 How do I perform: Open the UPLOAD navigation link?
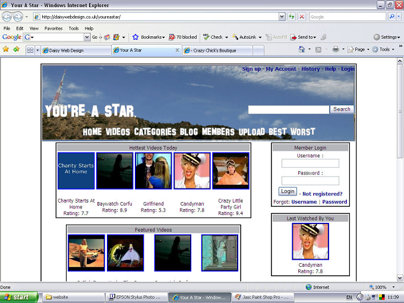point(251,132)
